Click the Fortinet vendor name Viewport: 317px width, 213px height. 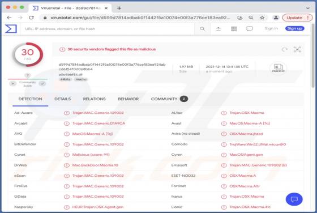click(x=178, y=186)
